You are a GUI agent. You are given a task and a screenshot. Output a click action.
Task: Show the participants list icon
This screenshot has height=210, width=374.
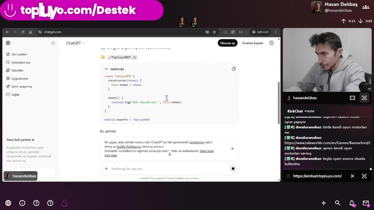365,7
